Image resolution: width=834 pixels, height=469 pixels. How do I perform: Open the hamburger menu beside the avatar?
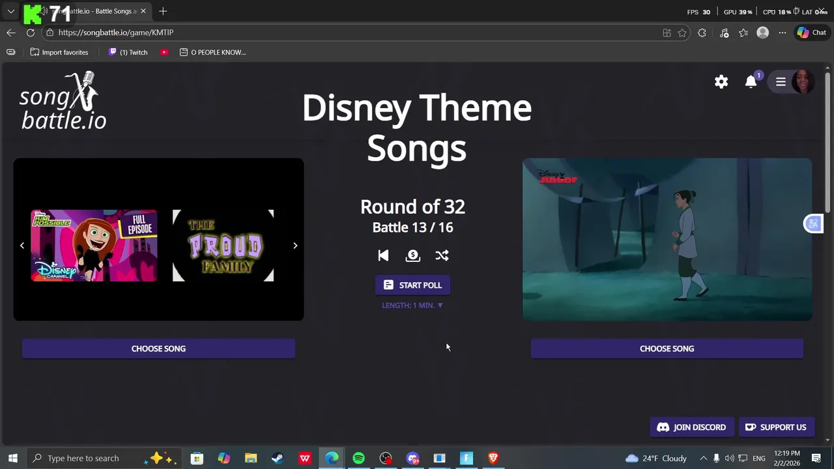[781, 81]
